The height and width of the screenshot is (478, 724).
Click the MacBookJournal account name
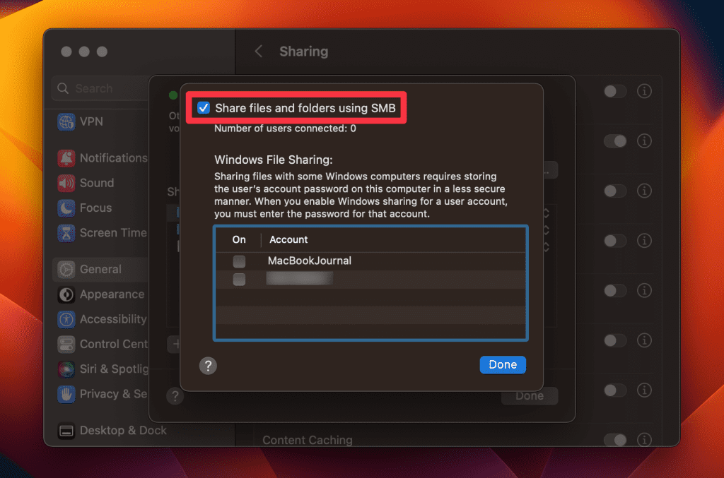click(x=310, y=261)
